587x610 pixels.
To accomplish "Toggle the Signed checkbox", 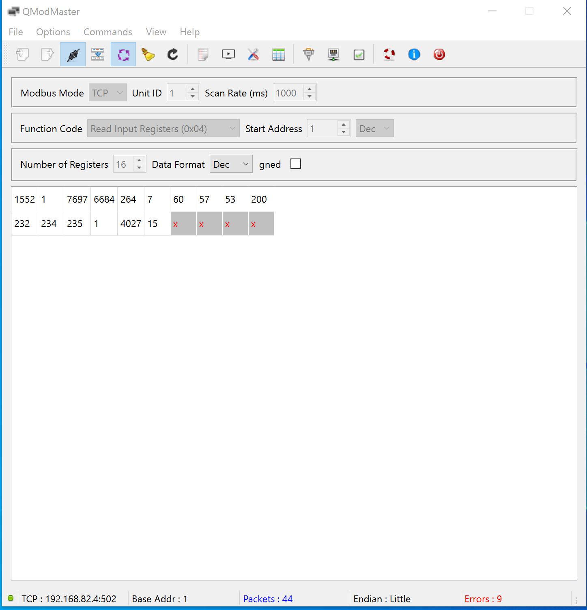I will pyautogui.click(x=296, y=164).
